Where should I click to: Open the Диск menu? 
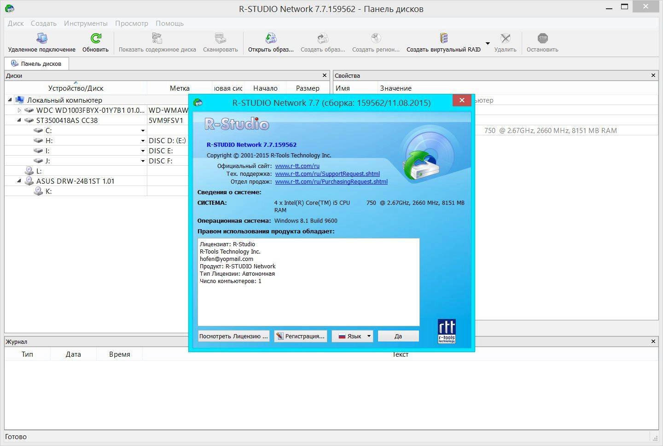(x=16, y=23)
